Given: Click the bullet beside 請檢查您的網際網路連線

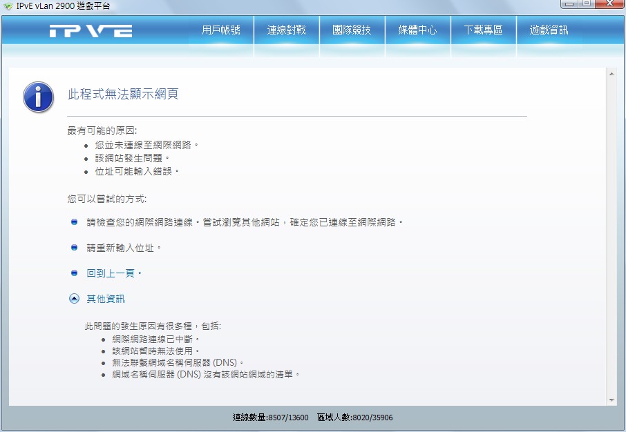Looking at the screenshot, I should (75, 222).
